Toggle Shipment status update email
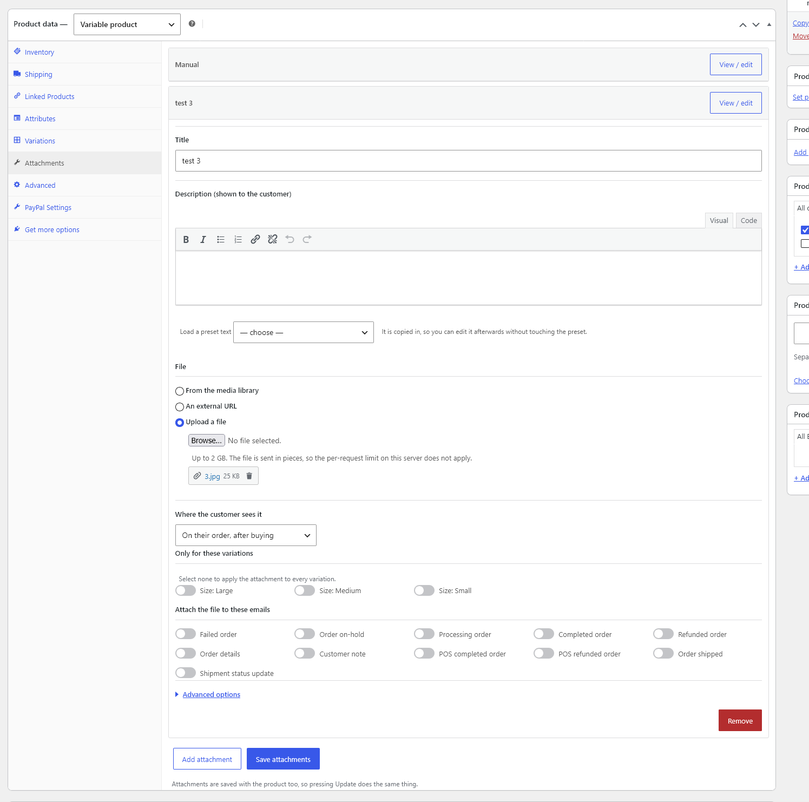This screenshot has width=809, height=802. pyautogui.click(x=186, y=673)
